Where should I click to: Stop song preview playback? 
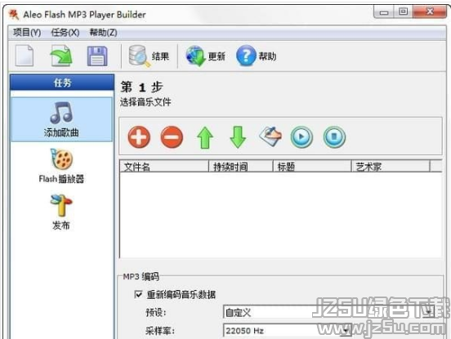coord(334,137)
